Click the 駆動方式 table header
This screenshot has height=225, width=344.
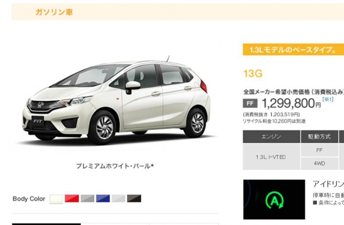tap(320, 137)
